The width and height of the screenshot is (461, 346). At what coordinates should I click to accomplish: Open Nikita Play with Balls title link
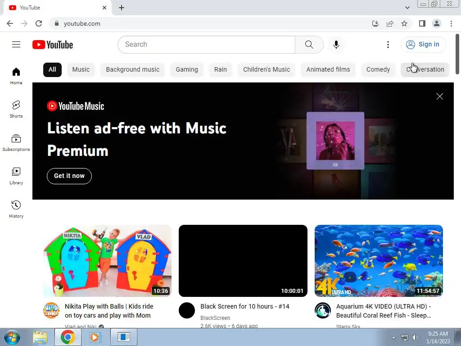[109, 311]
